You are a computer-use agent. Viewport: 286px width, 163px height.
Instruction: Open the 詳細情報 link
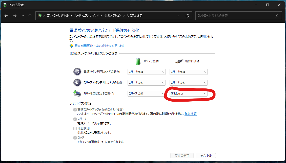click(x=191, y=114)
